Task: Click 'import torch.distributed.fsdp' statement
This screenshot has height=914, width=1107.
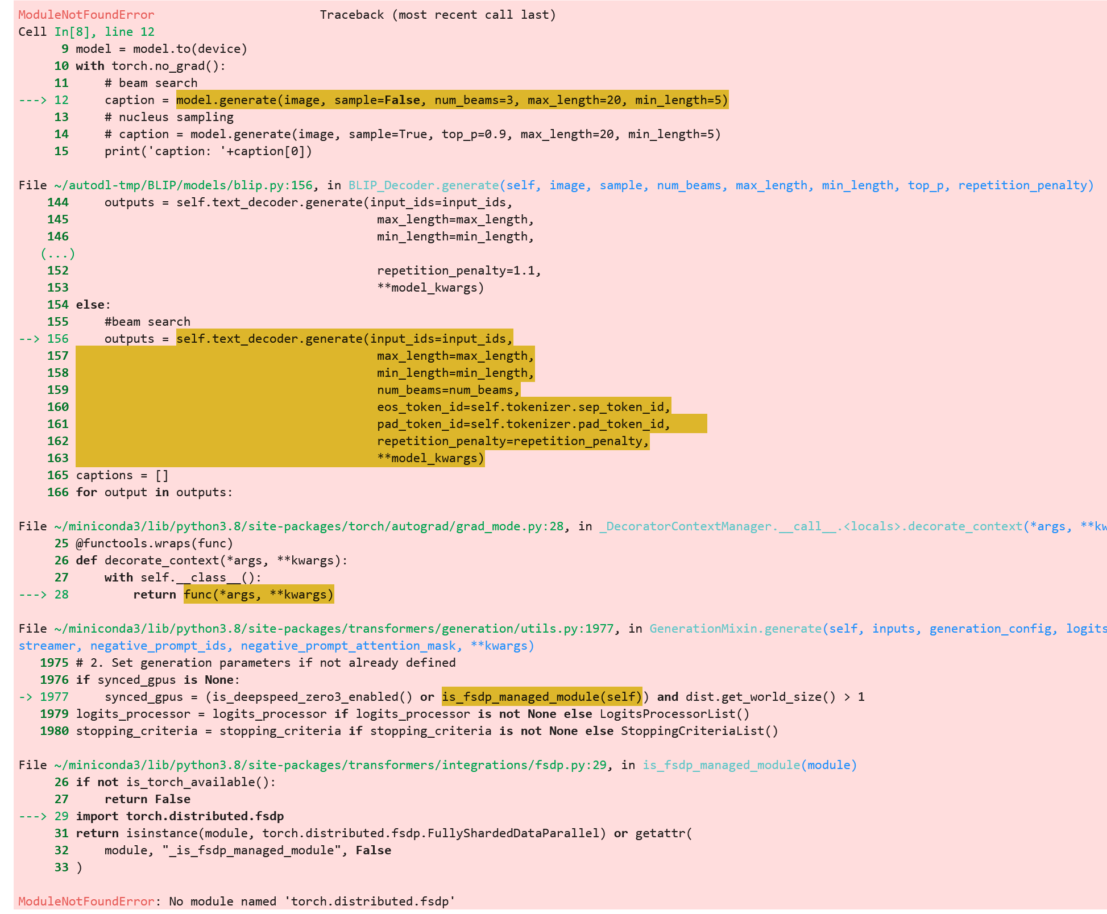Action: pyautogui.click(x=180, y=816)
